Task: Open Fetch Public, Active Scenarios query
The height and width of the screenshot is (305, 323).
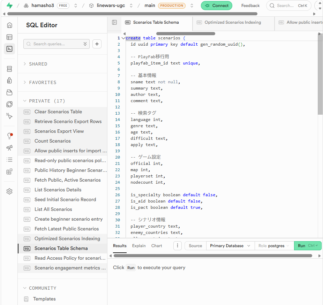Action: click(x=62, y=180)
